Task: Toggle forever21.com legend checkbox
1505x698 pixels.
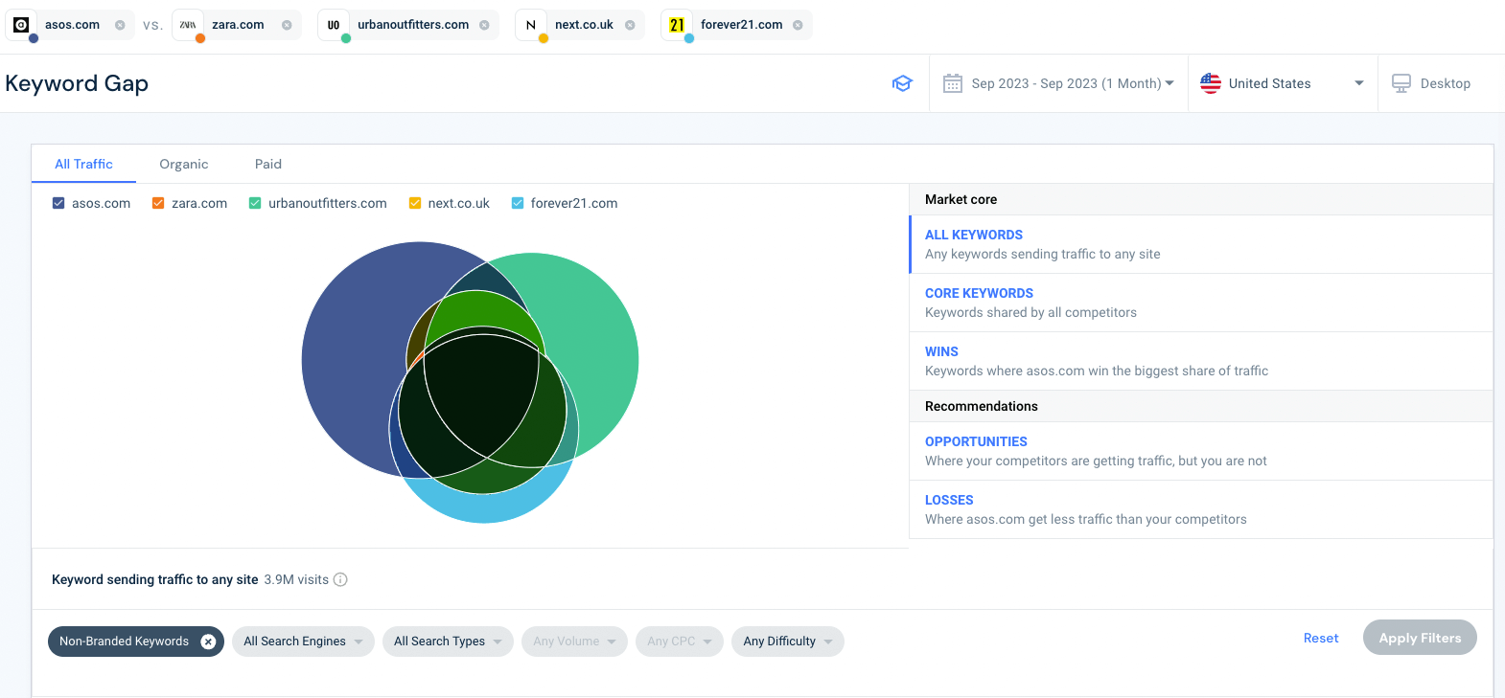Action: click(x=518, y=203)
